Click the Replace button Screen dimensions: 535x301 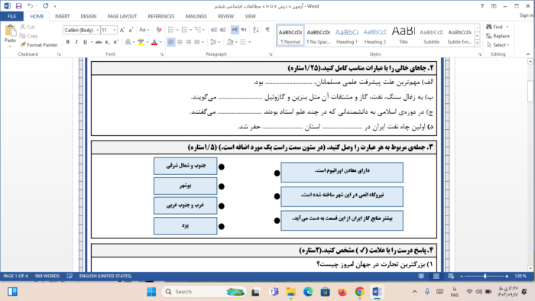click(x=498, y=36)
